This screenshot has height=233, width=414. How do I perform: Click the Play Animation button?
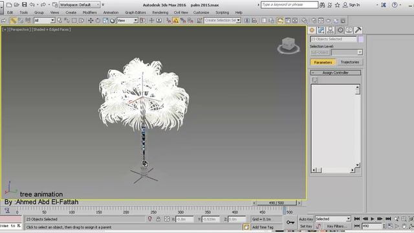tap(373, 219)
